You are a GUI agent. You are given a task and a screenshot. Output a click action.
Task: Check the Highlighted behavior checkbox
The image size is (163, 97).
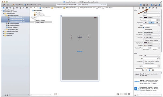pos(144,30)
